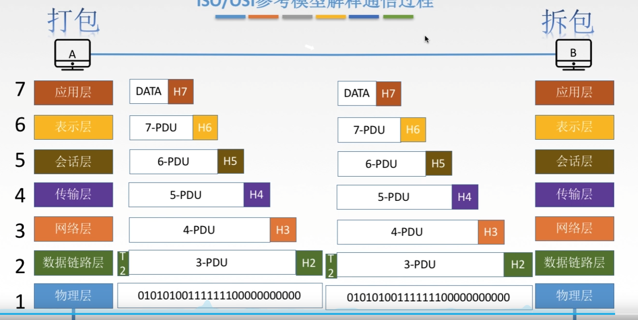Select bit stream box in 打包 column
This screenshot has width=638, height=320.
220,296
